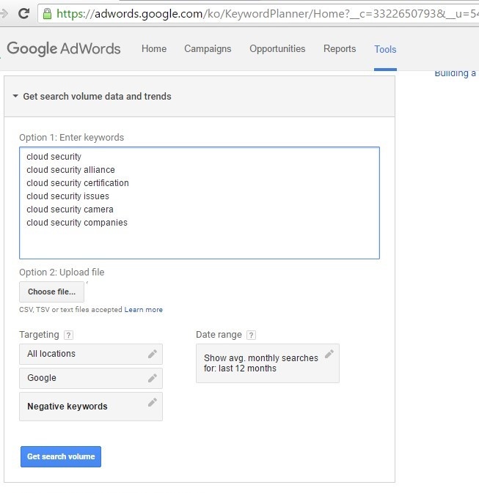Follow the Learn more link
The image size is (479, 493).
pyautogui.click(x=144, y=310)
